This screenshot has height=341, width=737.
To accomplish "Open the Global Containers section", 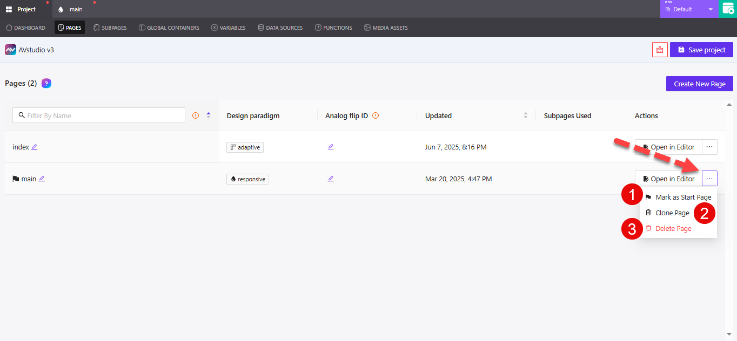I will click(x=169, y=28).
